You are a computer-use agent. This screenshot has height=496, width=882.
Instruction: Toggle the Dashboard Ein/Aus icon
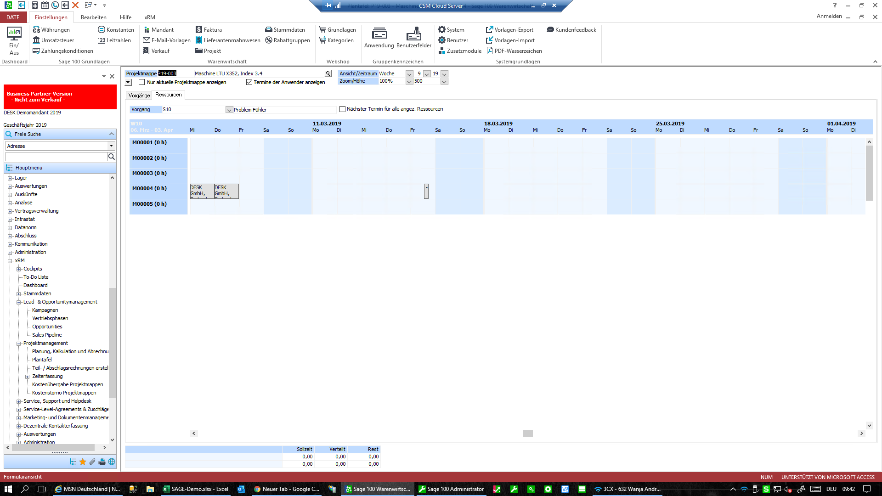tap(14, 41)
